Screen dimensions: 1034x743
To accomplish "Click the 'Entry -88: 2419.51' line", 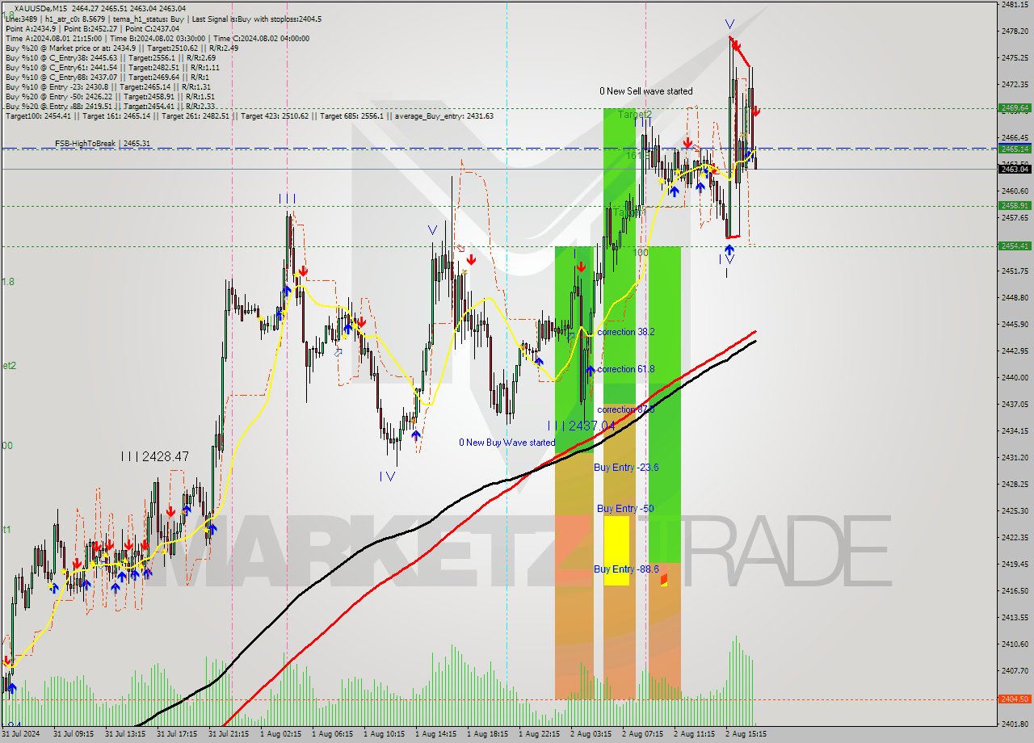I will point(110,106).
